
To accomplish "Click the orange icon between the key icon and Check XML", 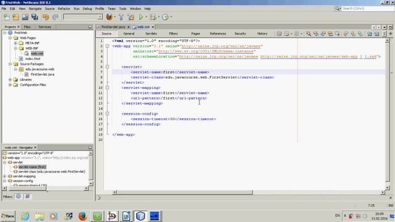I will pos(353,33).
